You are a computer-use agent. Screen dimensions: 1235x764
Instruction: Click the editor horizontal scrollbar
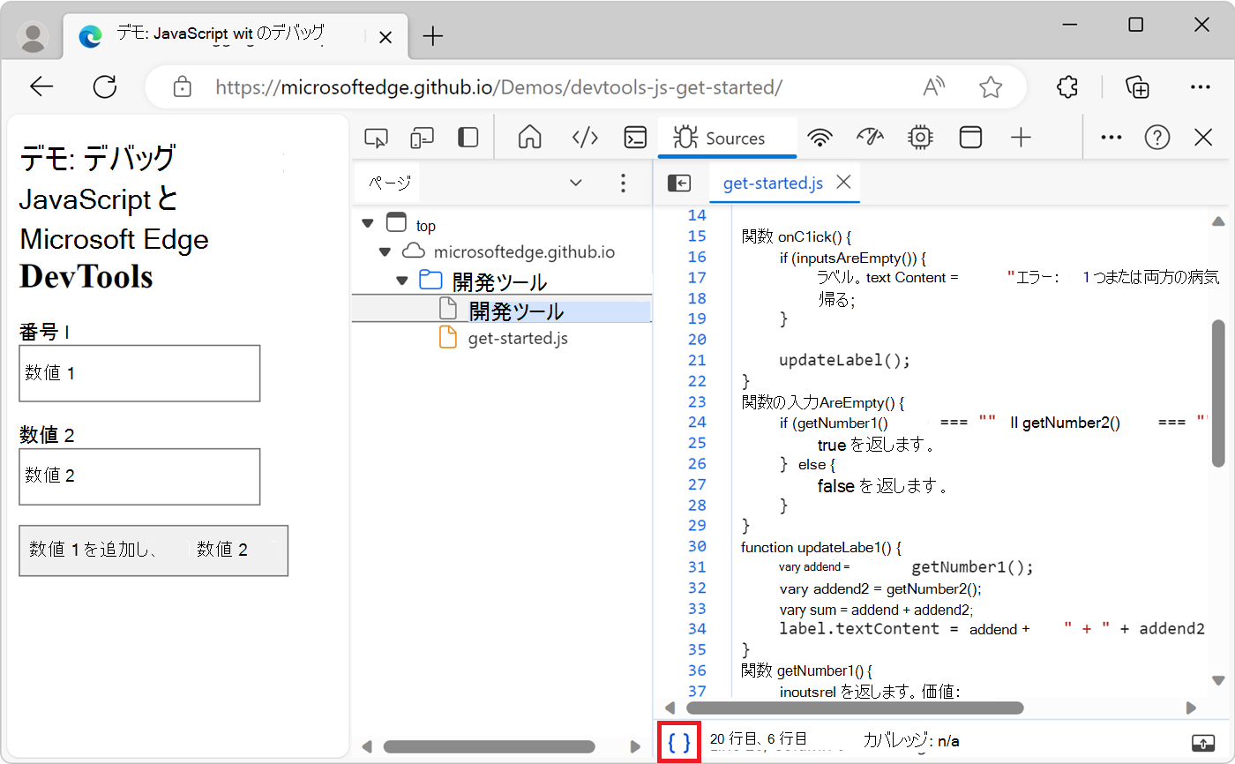tap(854, 708)
